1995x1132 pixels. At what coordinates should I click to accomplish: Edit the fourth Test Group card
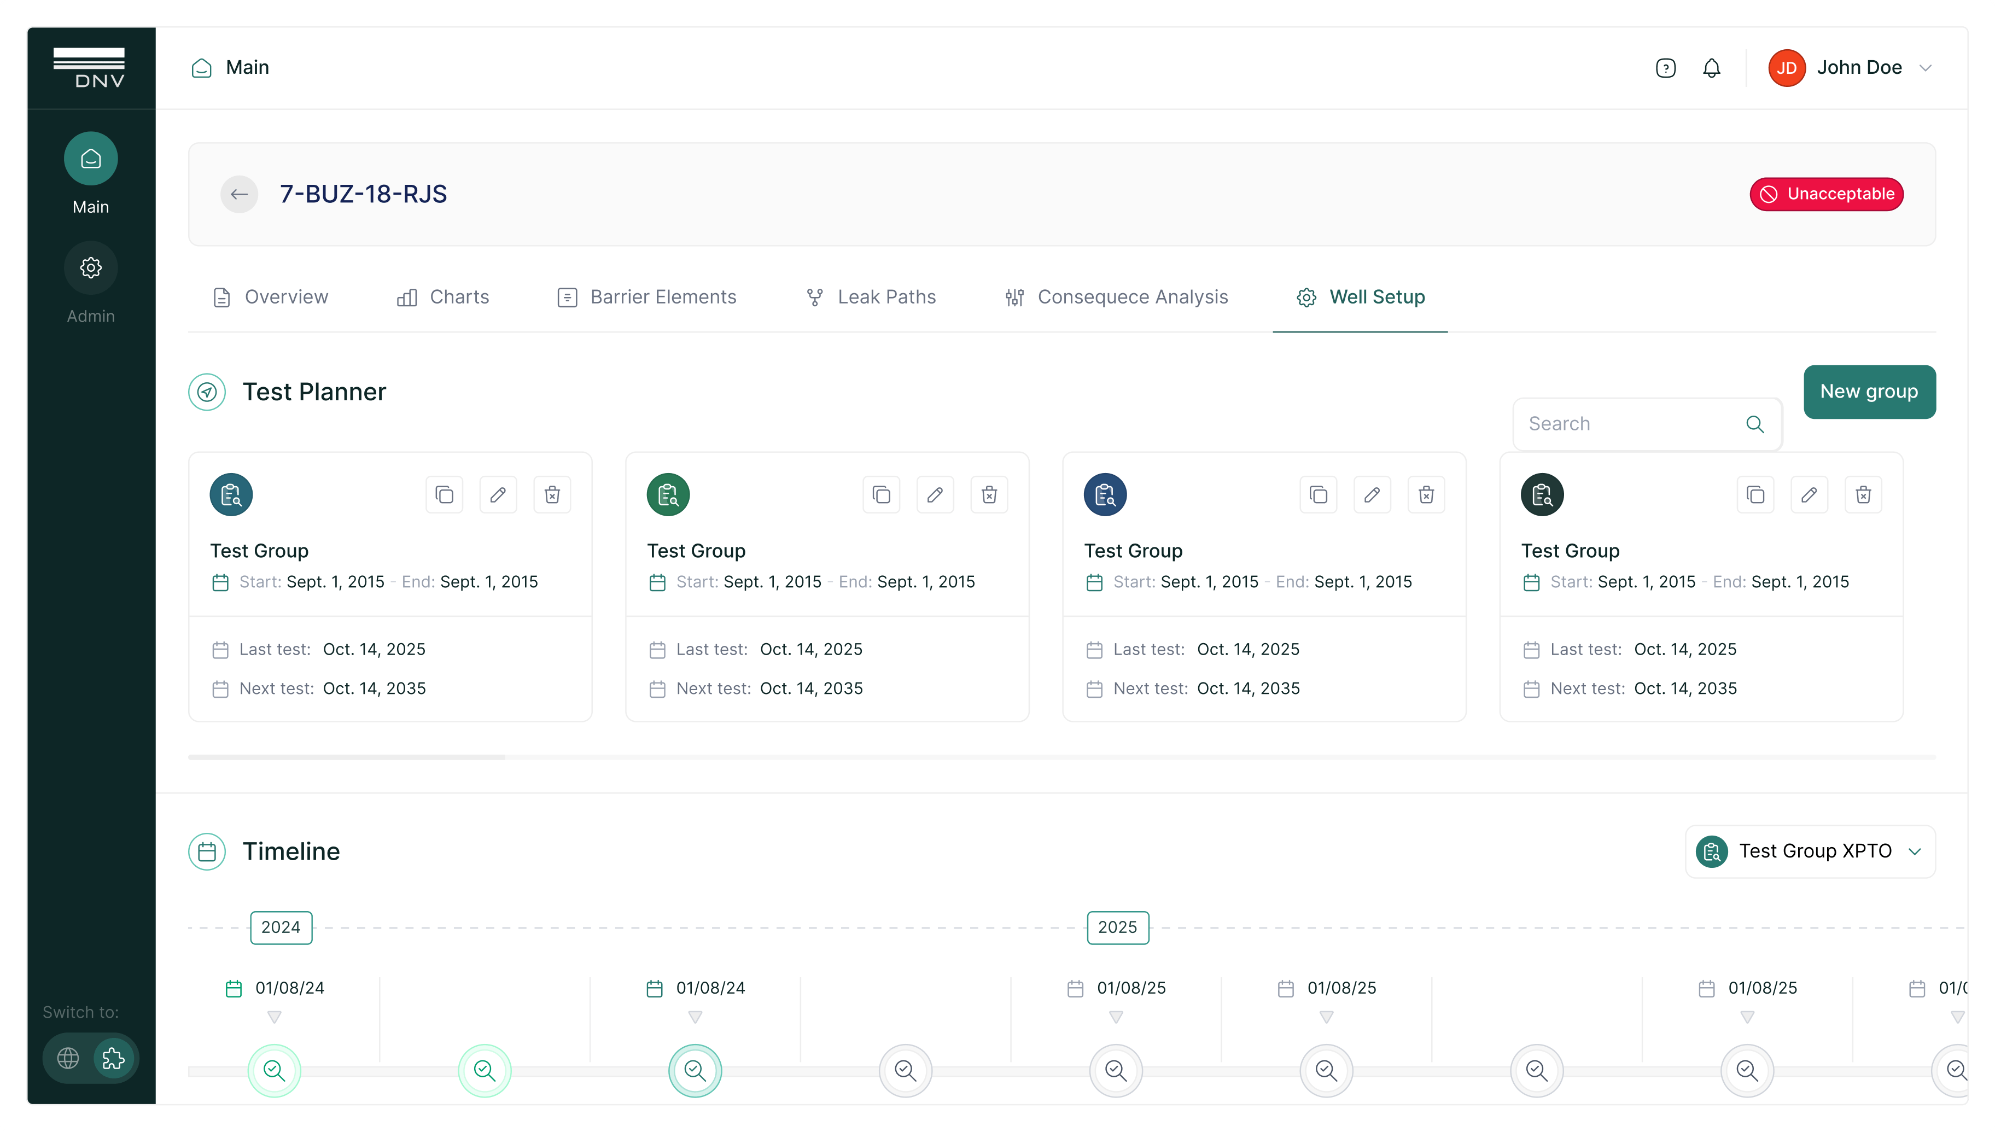[1809, 494]
